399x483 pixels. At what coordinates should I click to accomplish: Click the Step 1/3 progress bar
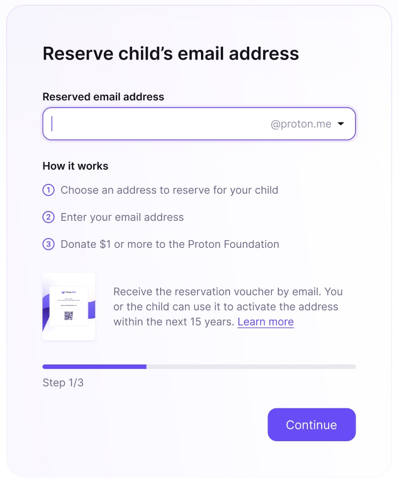coord(199,366)
